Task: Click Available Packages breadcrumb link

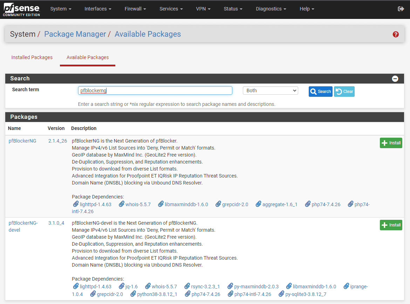Action: point(148,34)
